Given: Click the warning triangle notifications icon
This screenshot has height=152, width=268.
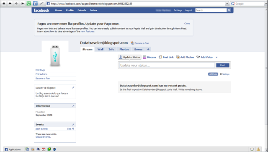Looking at the screenshot, I should point(258,149).
